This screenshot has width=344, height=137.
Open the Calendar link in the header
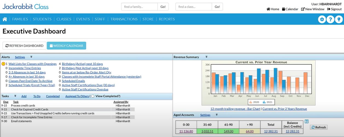coord(290,9)
